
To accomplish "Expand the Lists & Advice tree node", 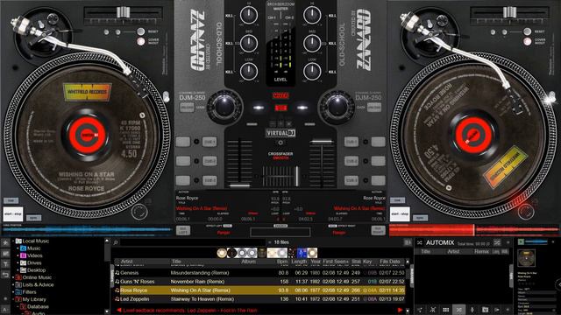I will pos(13,284).
